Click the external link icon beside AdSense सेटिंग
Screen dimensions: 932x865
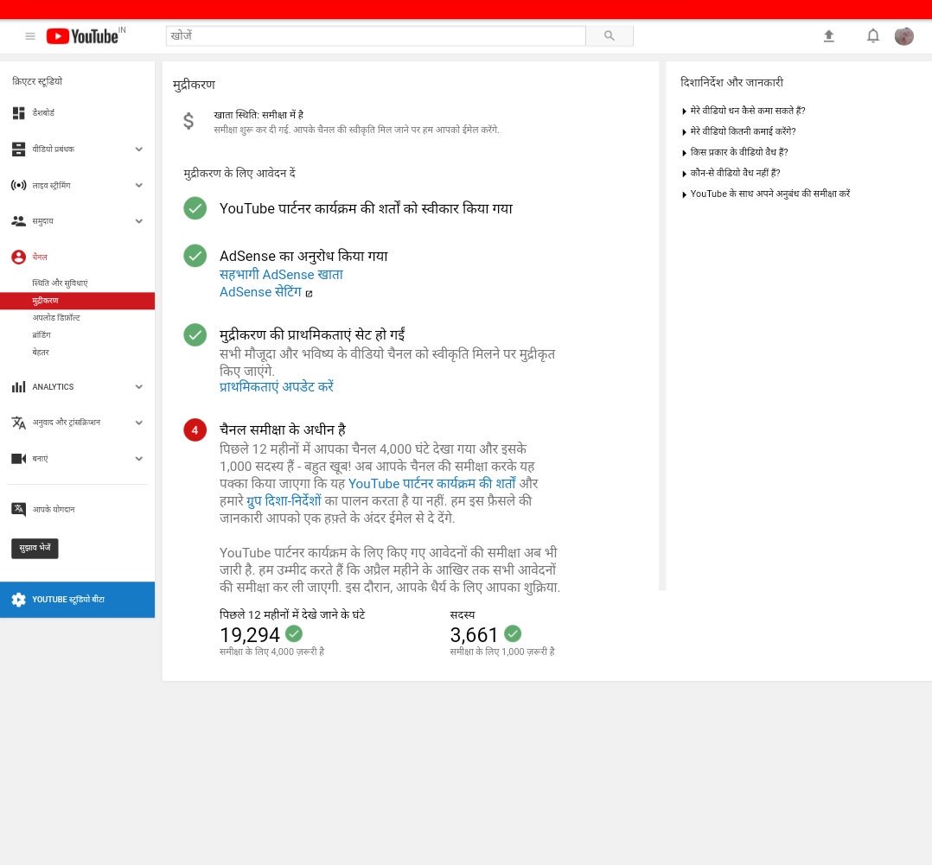tap(310, 293)
